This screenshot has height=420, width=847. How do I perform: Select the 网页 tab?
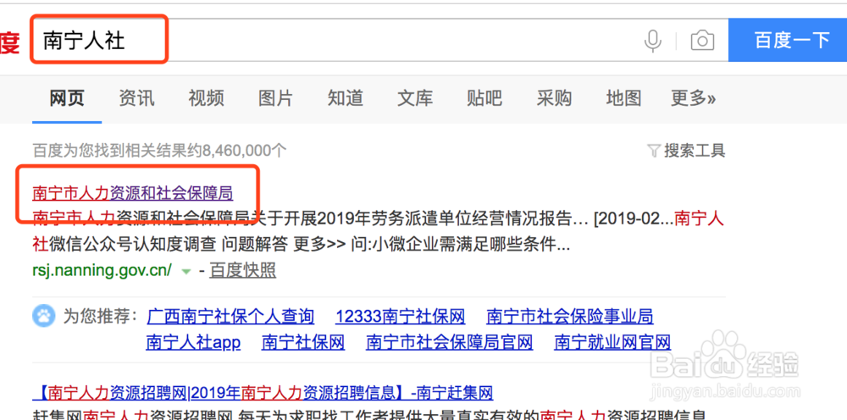point(67,98)
